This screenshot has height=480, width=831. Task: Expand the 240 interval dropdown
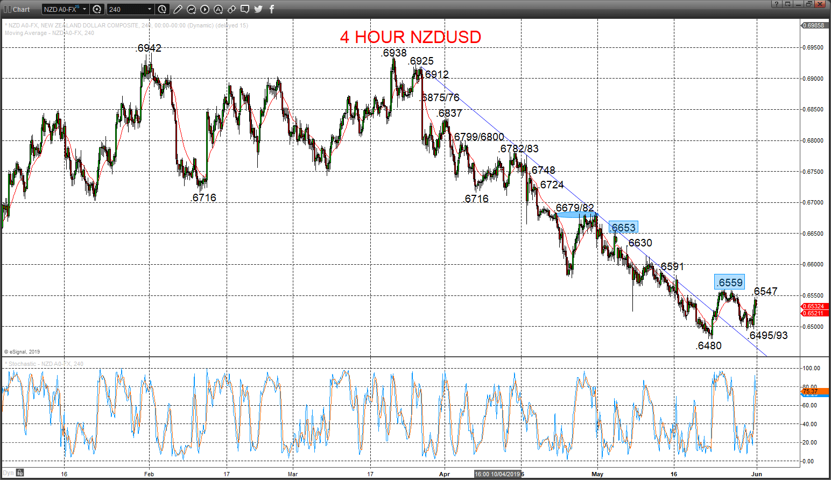pos(150,9)
